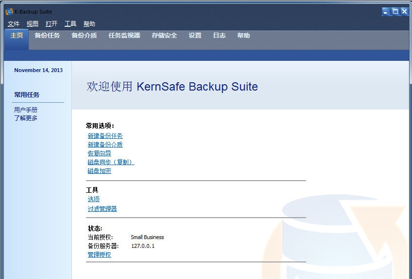Open the 磁盘加密 link

click(99, 171)
